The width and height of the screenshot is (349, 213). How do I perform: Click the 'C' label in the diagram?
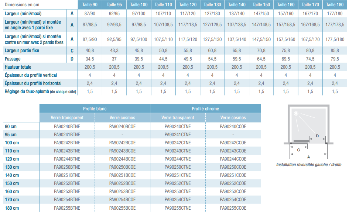coord(298,150)
